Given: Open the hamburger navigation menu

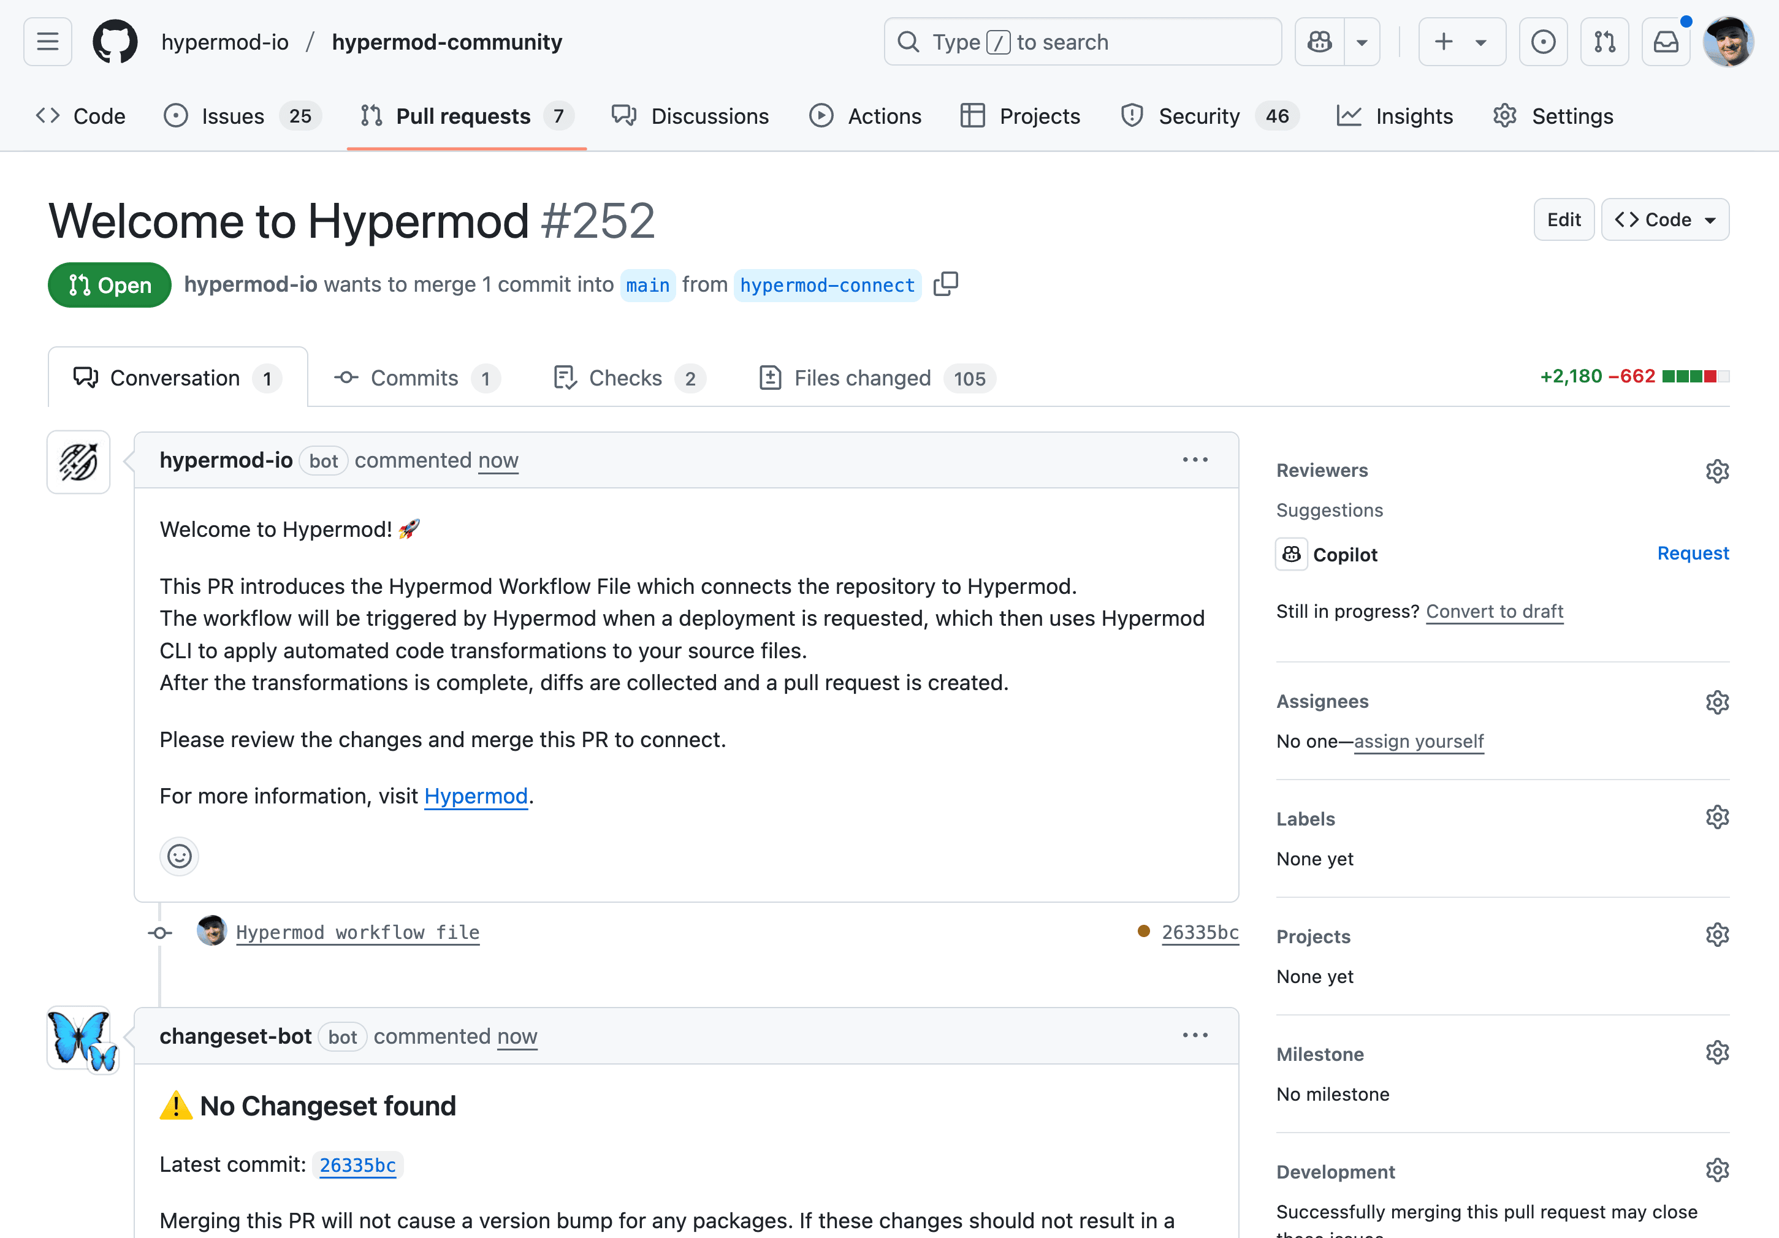Looking at the screenshot, I should click(x=48, y=42).
